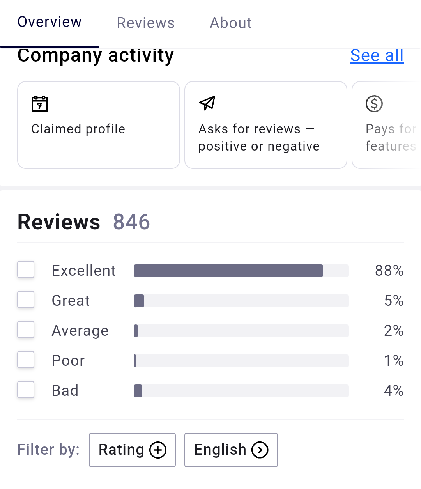Open the About tab
This screenshot has height=489, width=421.
(231, 23)
